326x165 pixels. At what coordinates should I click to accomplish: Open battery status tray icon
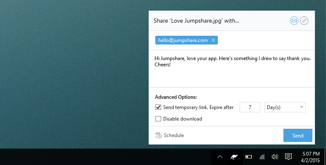point(249,157)
